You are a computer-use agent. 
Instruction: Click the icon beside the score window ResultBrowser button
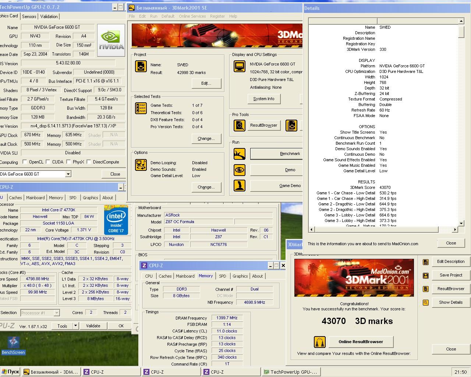click(x=426, y=289)
